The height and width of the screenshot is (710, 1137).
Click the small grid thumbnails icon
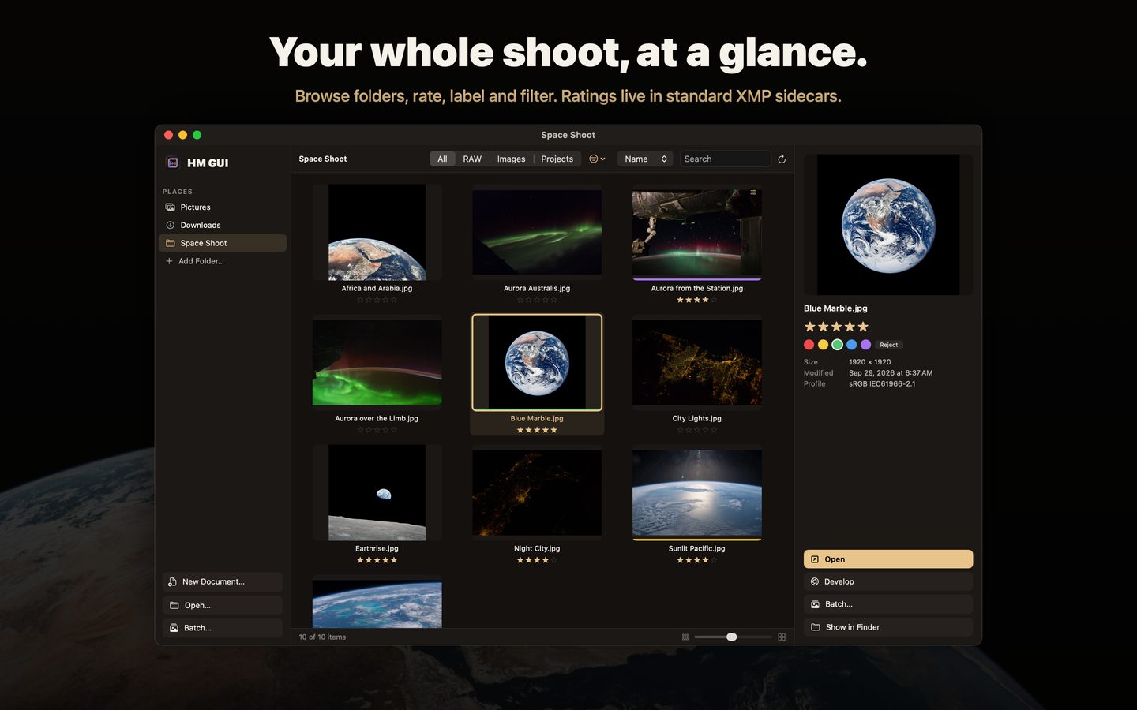pos(685,637)
